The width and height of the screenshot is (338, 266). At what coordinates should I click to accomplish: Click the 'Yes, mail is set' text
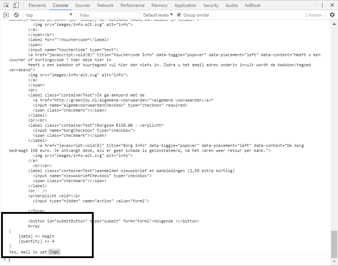[x=28, y=252]
